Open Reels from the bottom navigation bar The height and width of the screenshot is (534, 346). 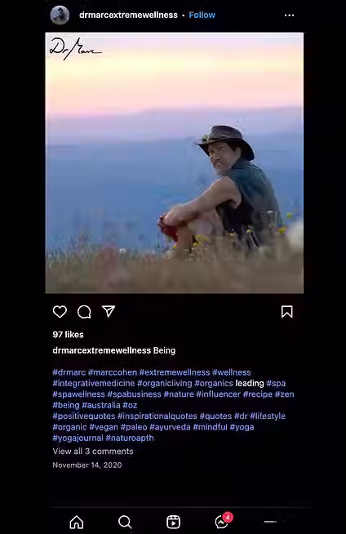coord(173,522)
